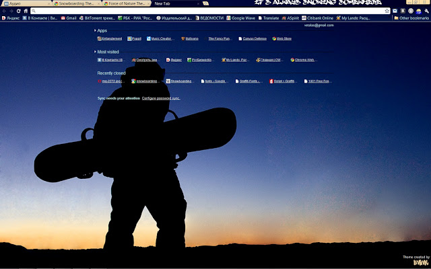Open the В Контакте bookmark
The width and height of the screenshot is (431, 269).
coord(40,18)
